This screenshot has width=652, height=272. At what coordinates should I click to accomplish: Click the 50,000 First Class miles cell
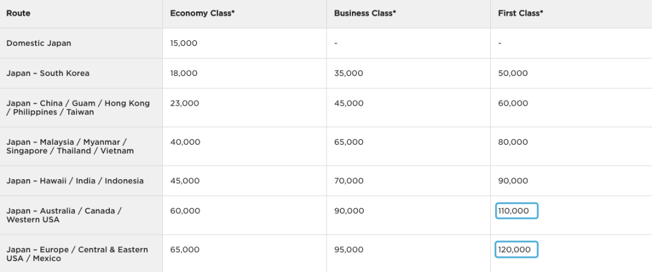pos(513,74)
